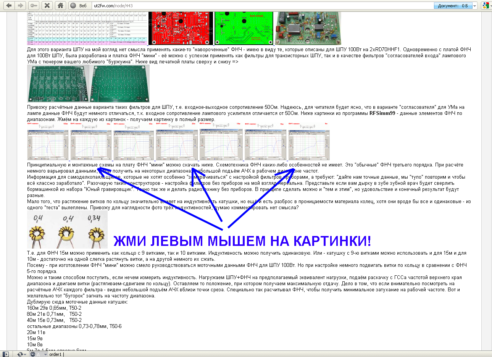Open the Google search engine selector

pos(486,6)
